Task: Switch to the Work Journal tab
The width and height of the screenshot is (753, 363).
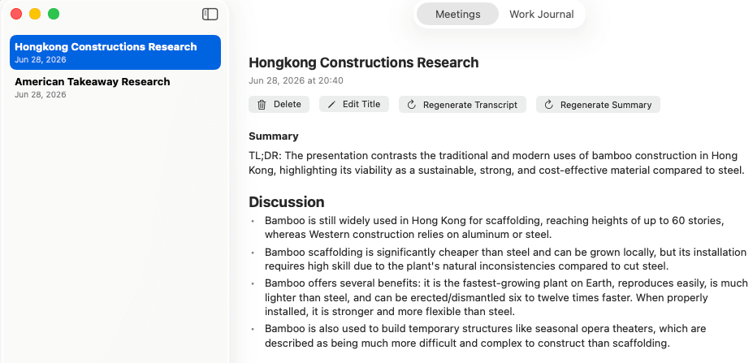Action: [541, 14]
